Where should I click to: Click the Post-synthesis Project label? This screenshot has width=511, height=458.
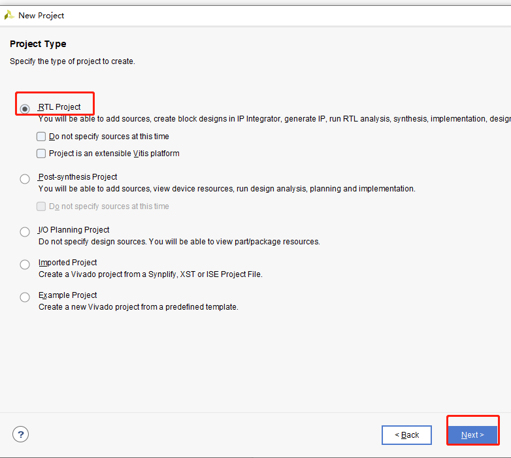point(78,177)
